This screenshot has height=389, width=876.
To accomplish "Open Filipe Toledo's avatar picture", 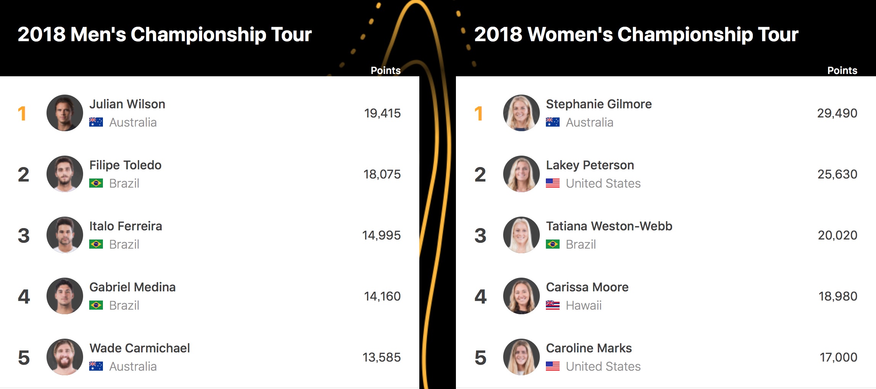I will 65,174.
